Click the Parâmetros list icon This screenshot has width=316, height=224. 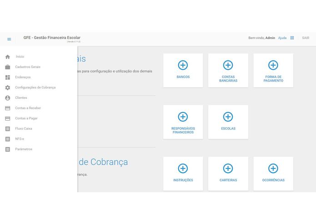tap(8, 149)
